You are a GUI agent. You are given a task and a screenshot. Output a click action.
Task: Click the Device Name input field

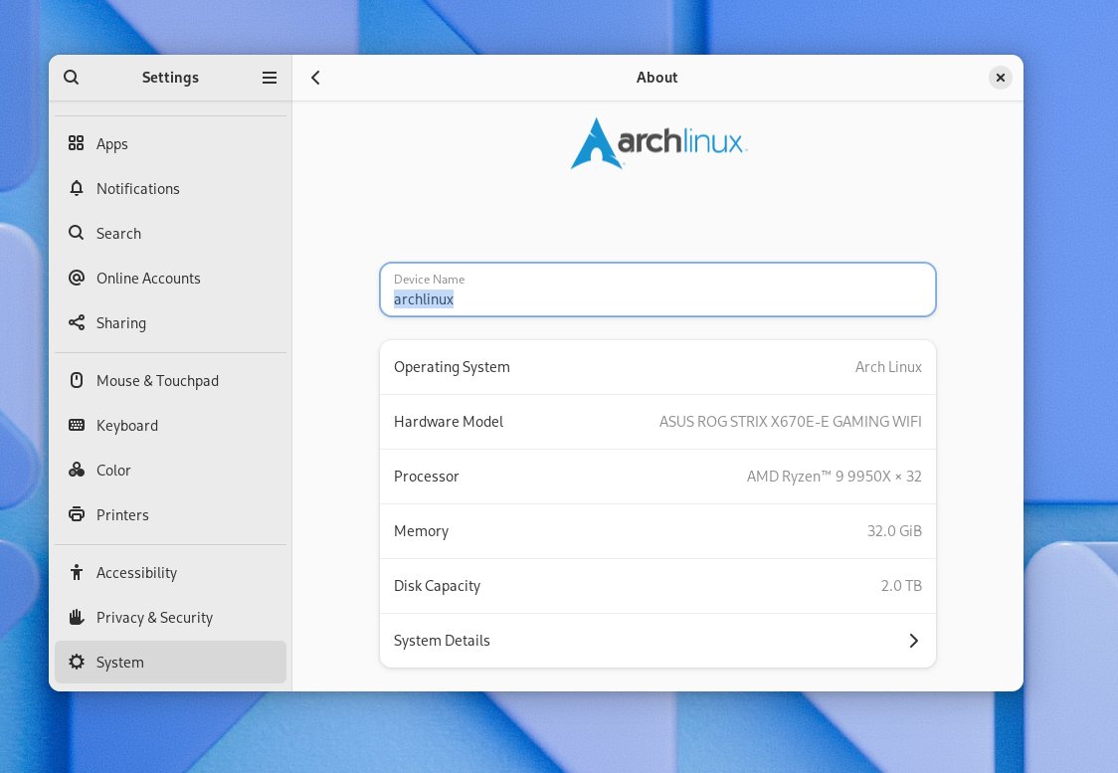coord(657,290)
